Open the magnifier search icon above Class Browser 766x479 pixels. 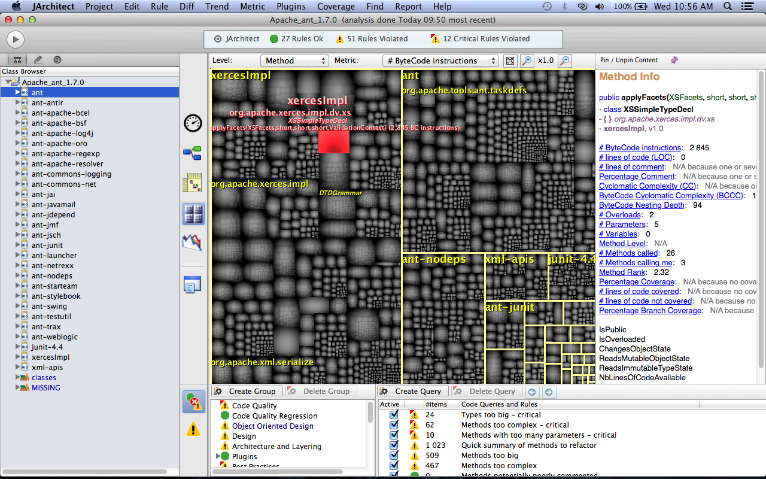tap(57, 60)
